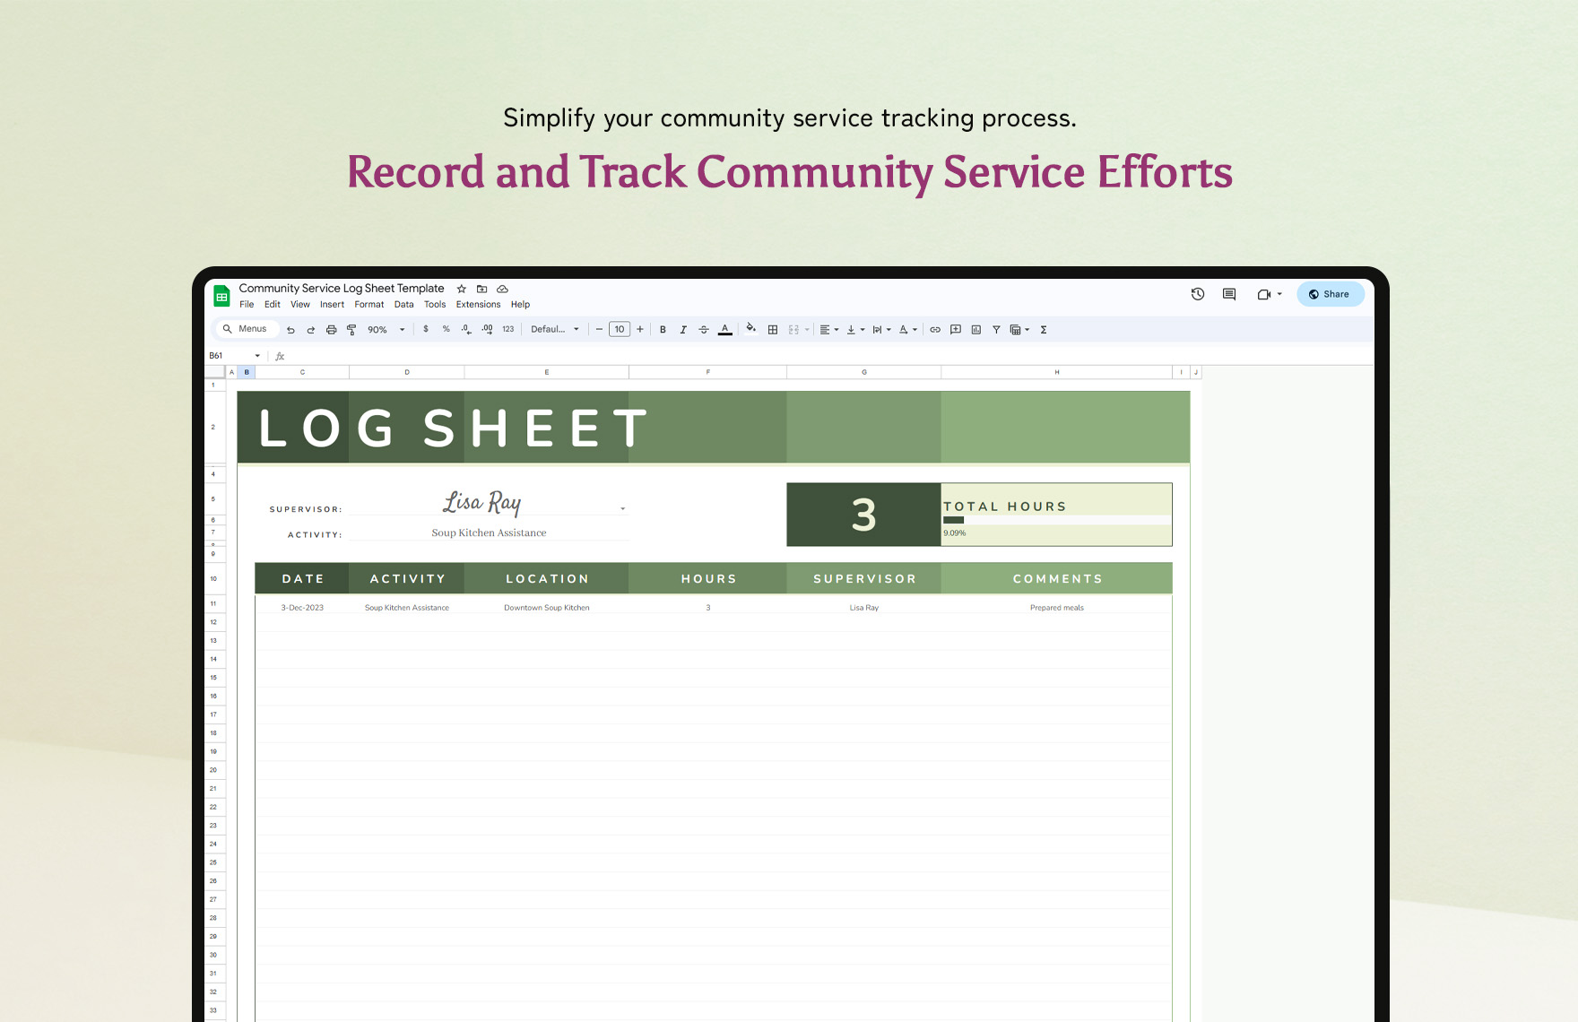Open the Extensions menu
The width and height of the screenshot is (1578, 1022).
478,305
